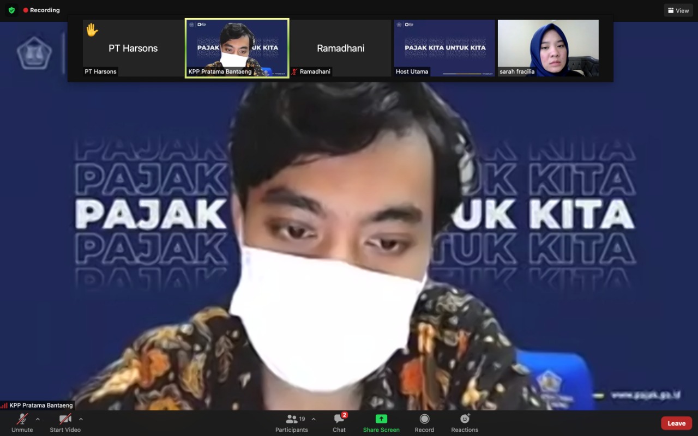
Task: Start recording with the Record icon
Action: (424, 419)
